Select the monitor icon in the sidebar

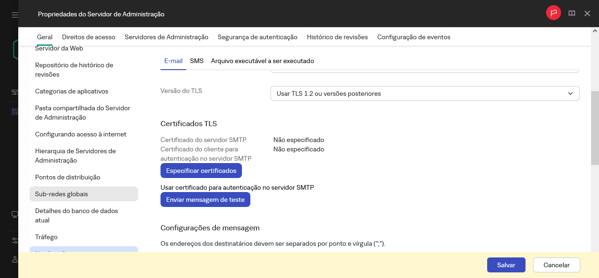pyautogui.click(x=14, y=214)
